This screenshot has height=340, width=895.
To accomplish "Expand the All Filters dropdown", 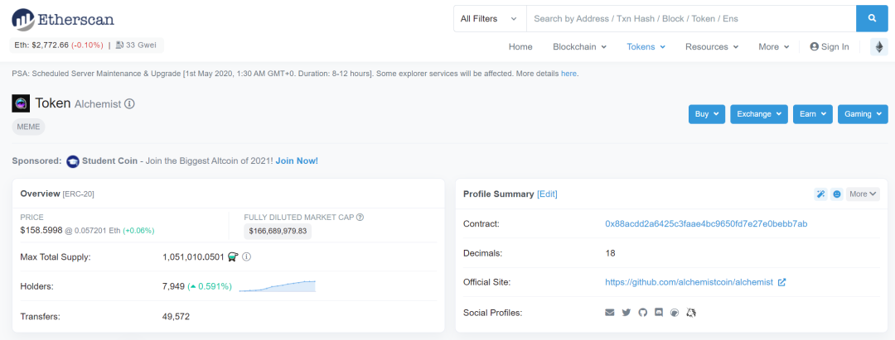I will (489, 18).
